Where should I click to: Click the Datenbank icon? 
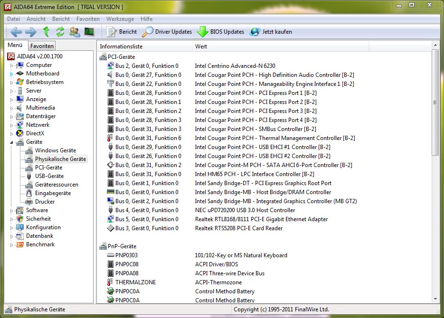pyautogui.click(x=20, y=236)
